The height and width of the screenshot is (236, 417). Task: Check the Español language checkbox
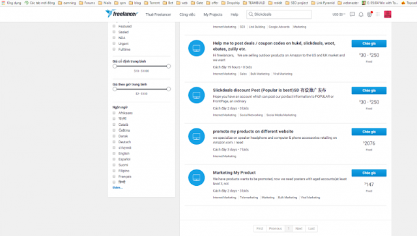(x=114, y=159)
